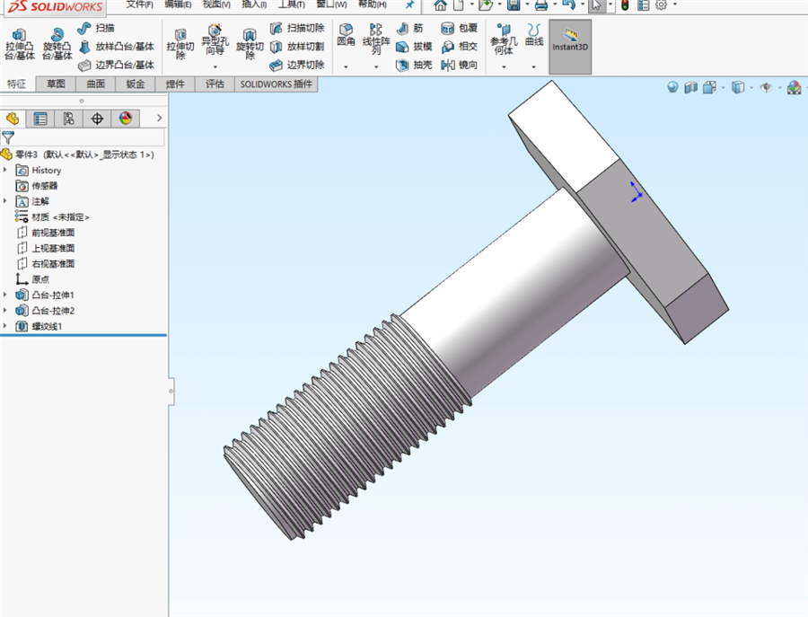Switch to the 曲面 tab

(x=95, y=84)
